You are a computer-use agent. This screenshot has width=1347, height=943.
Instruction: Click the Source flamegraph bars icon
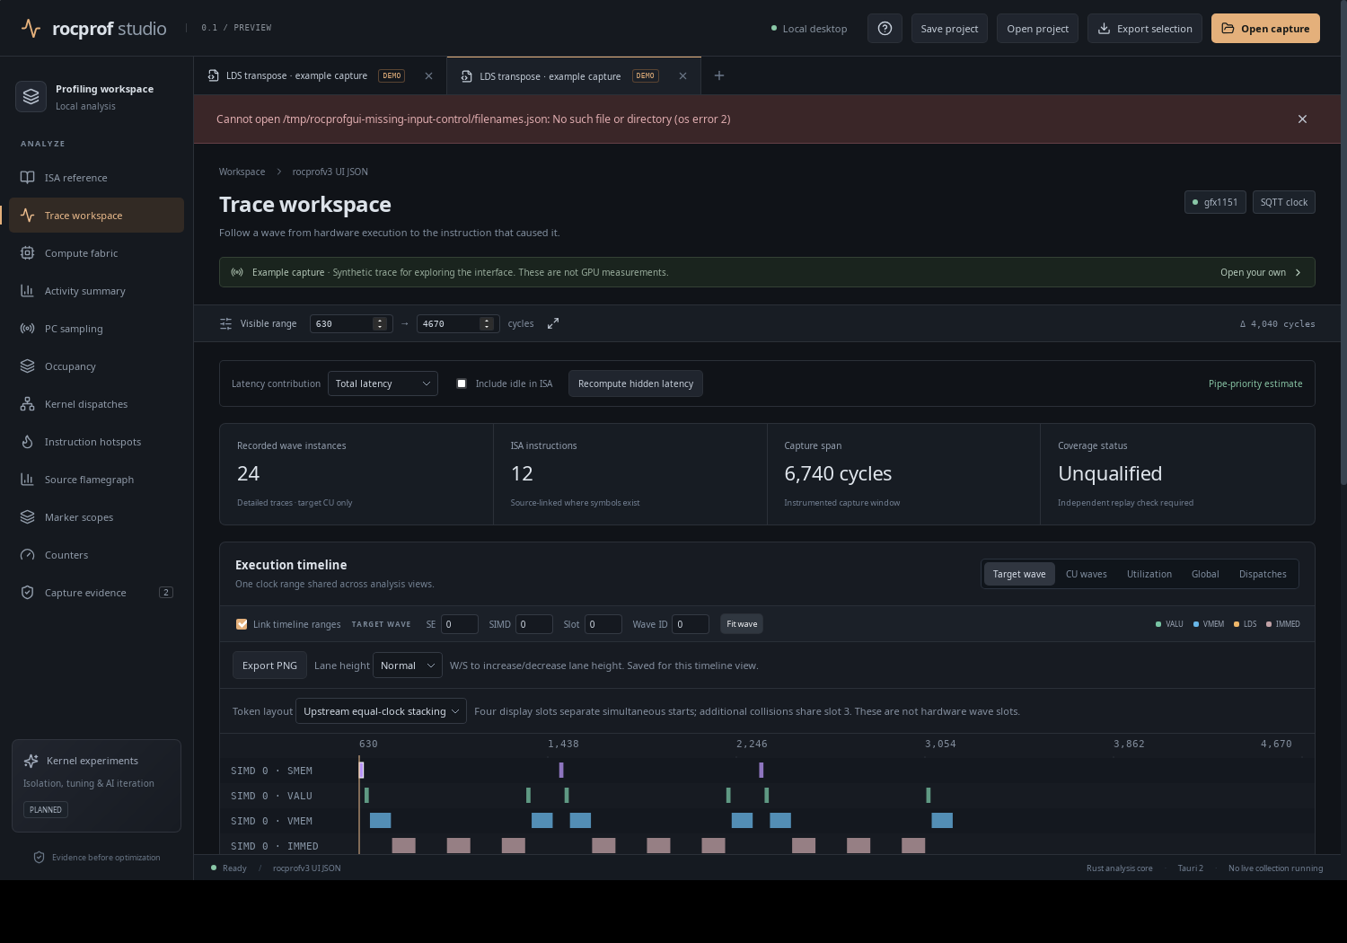tap(28, 480)
